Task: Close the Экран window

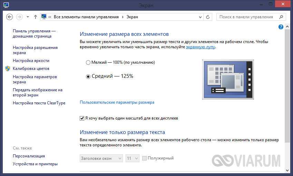Action: (283, 4)
